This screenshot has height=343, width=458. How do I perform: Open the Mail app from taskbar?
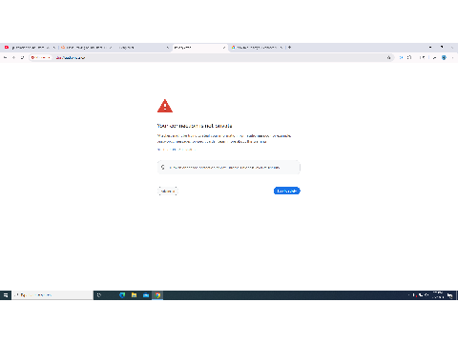coord(146,295)
